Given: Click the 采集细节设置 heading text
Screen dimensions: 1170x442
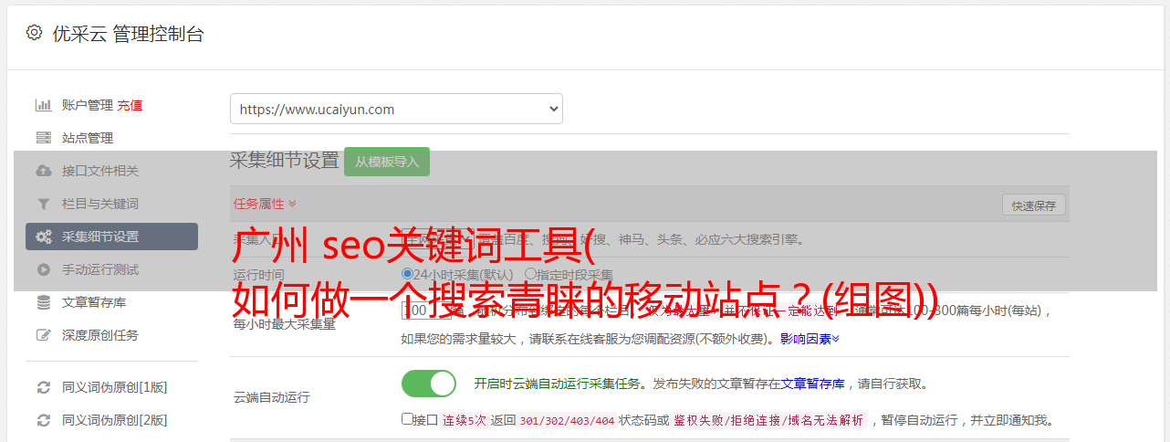Looking at the screenshot, I should [x=284, y=160].
